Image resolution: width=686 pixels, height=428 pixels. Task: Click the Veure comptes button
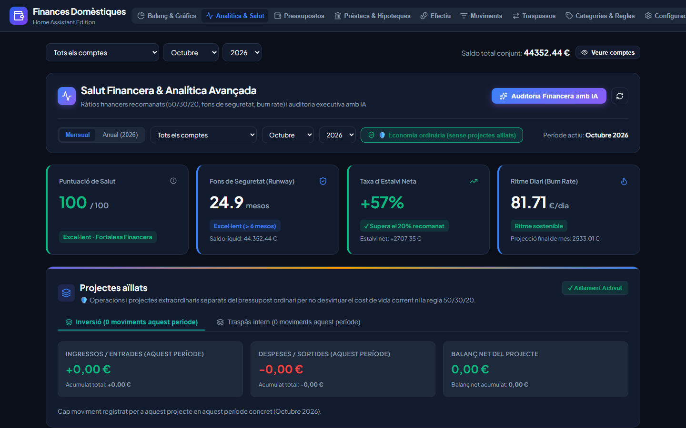608,52
